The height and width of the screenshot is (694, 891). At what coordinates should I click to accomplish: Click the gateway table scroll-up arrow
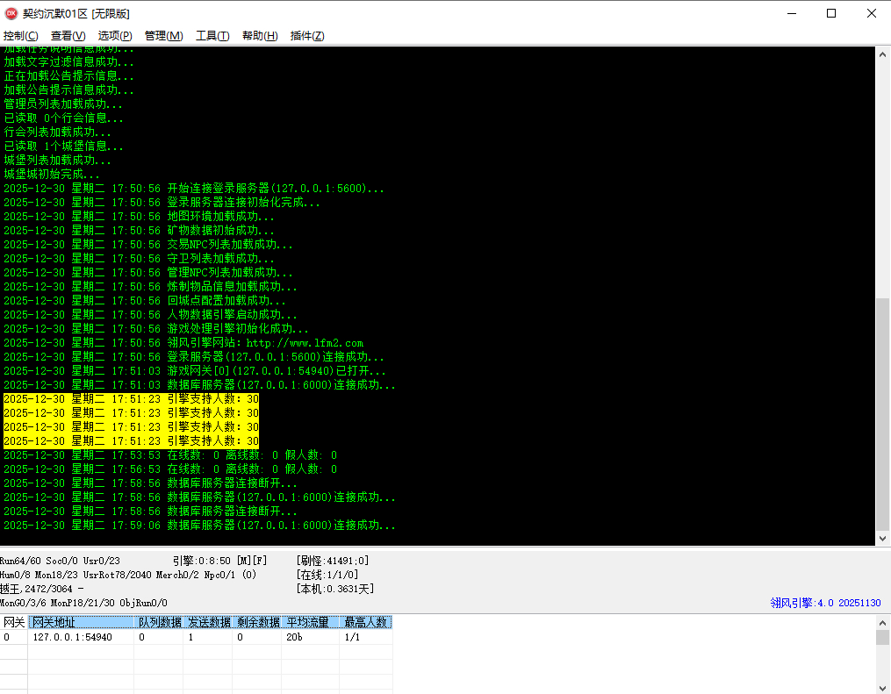coord(883,622)
